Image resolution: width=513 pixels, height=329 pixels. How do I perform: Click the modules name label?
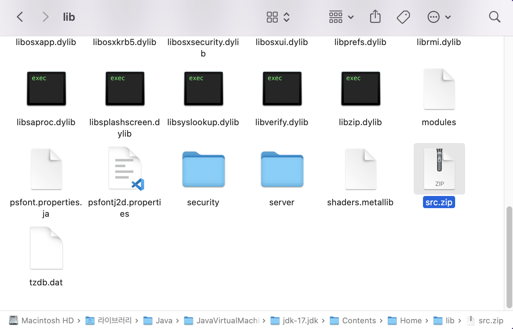coord(439,122)
